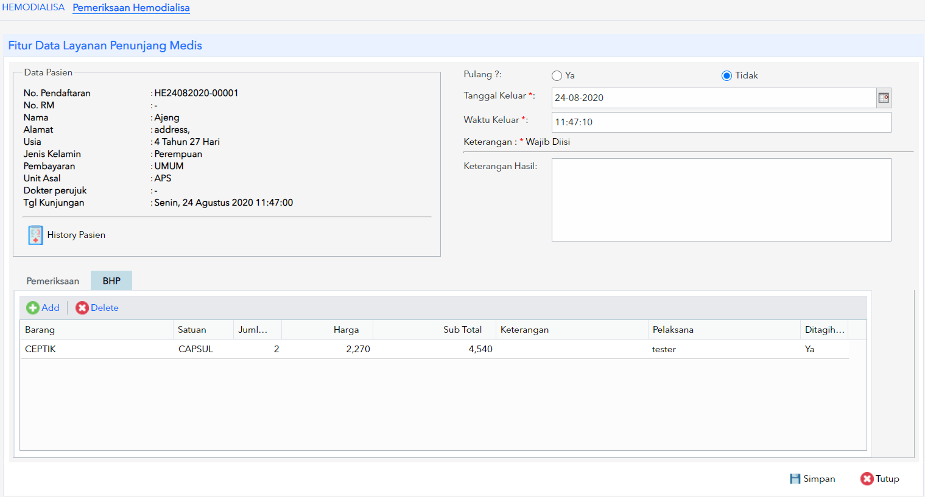The image size is (925, 497).
Task: Focus the Waktu Keluar time field
Action: pyautogui.click(x=721, y=122)
